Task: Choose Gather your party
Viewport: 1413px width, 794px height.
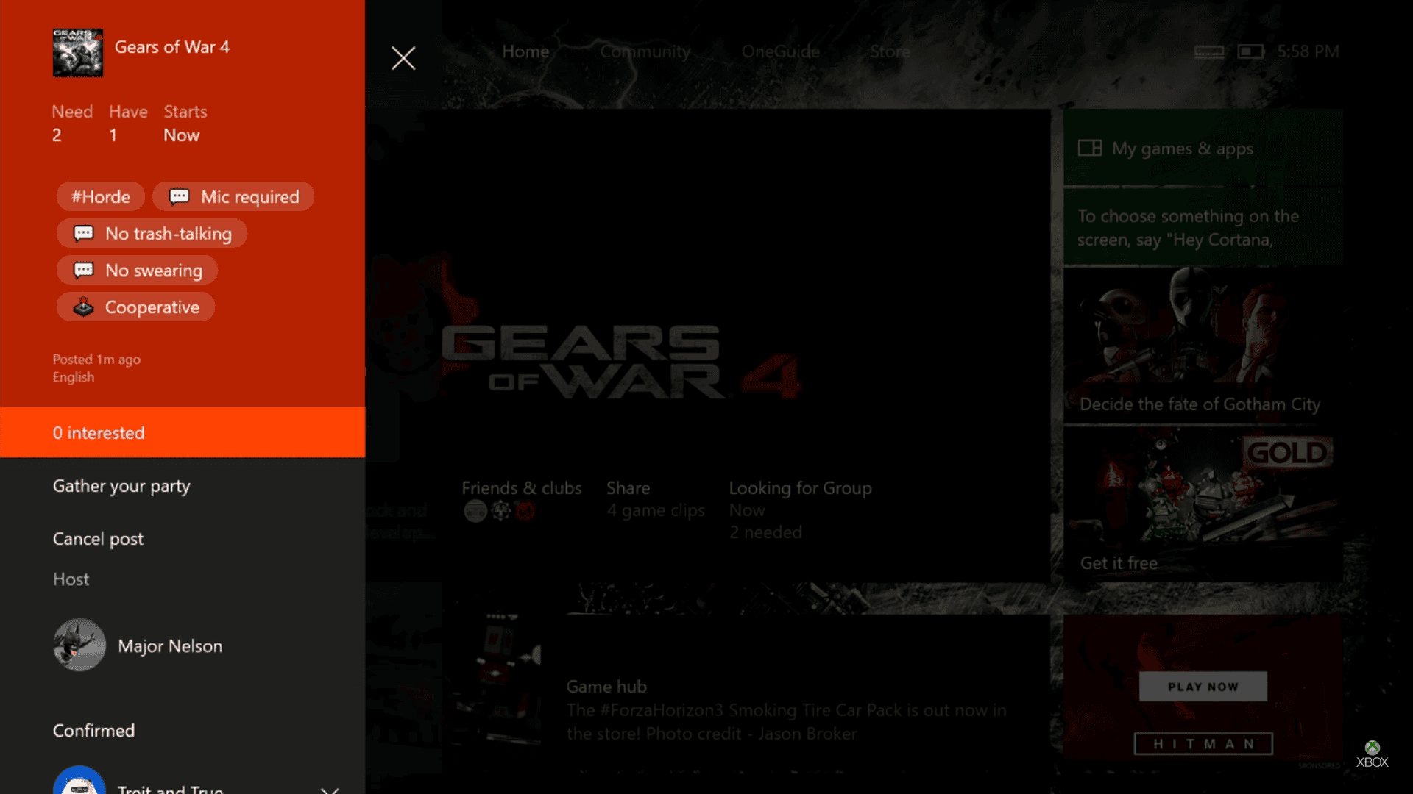Action: click(x=183, y=486)
